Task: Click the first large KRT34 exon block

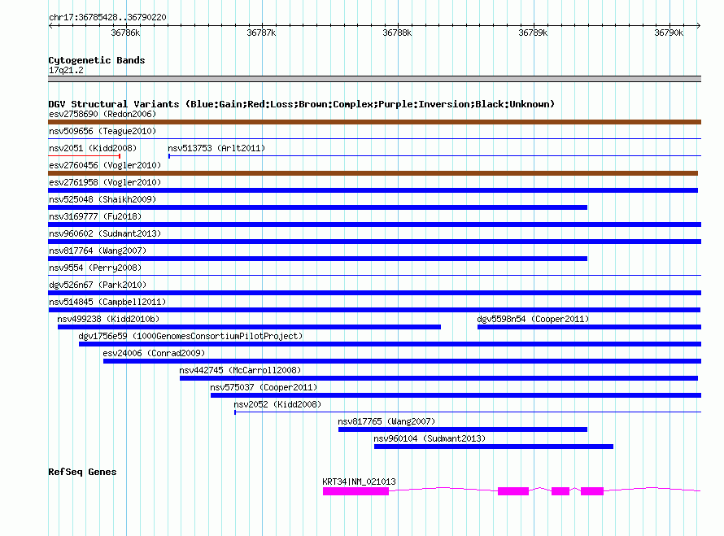Action: 355,492
